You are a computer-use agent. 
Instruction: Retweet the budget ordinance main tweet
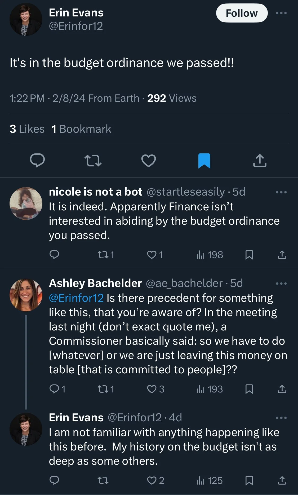click(x=93, y=161)
